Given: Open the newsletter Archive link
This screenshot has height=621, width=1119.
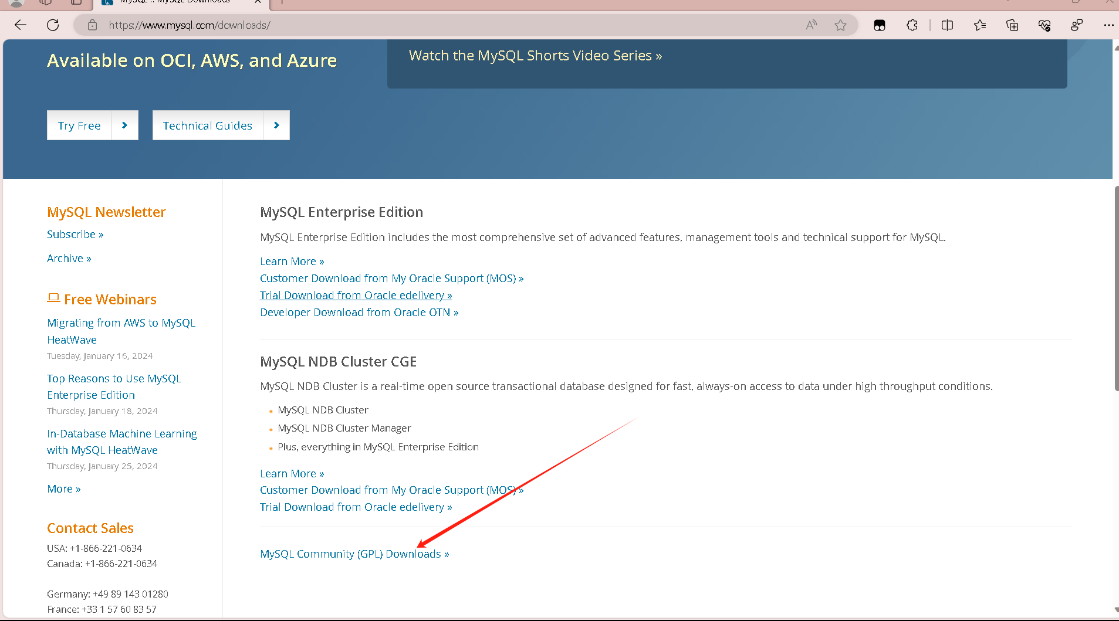Looking at the screenshot, I should [x=69, y=258].
